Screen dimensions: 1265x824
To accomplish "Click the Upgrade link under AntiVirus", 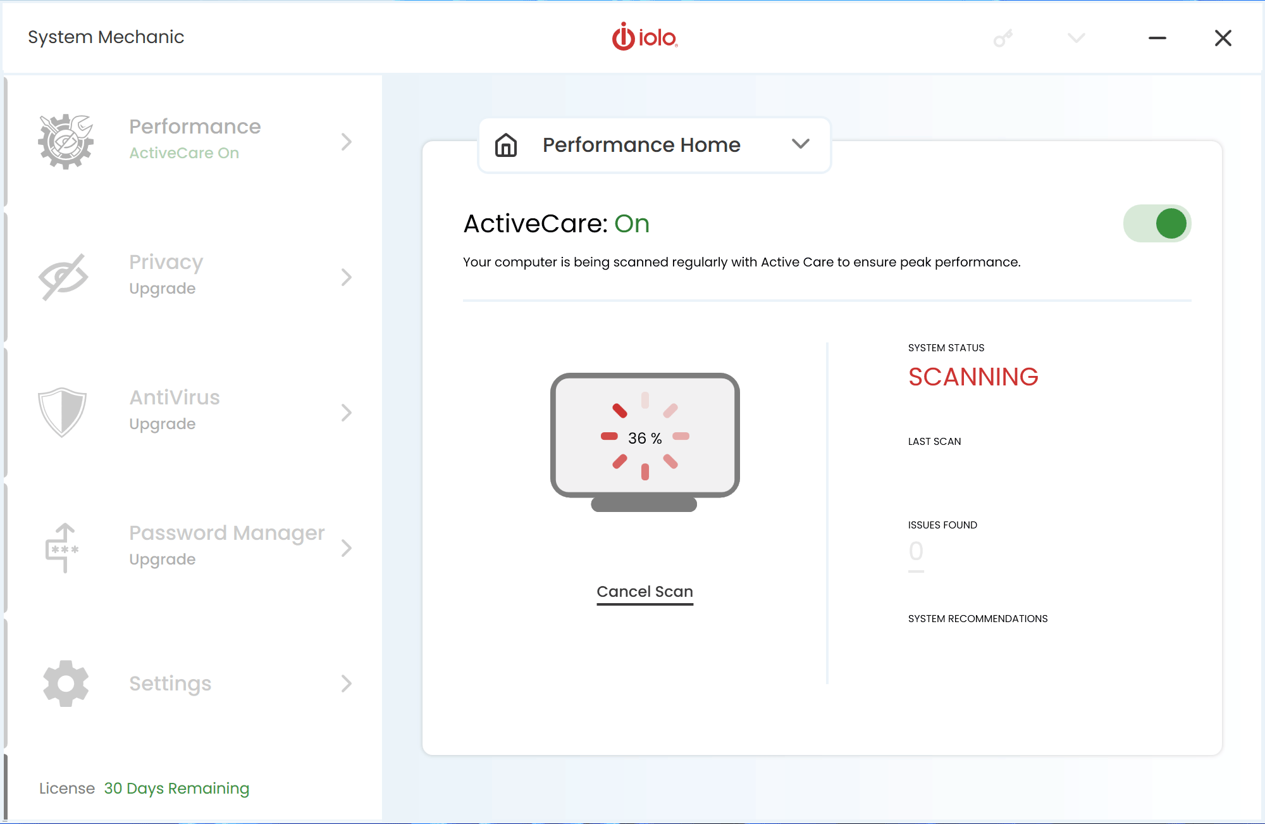I will (161, 425).
